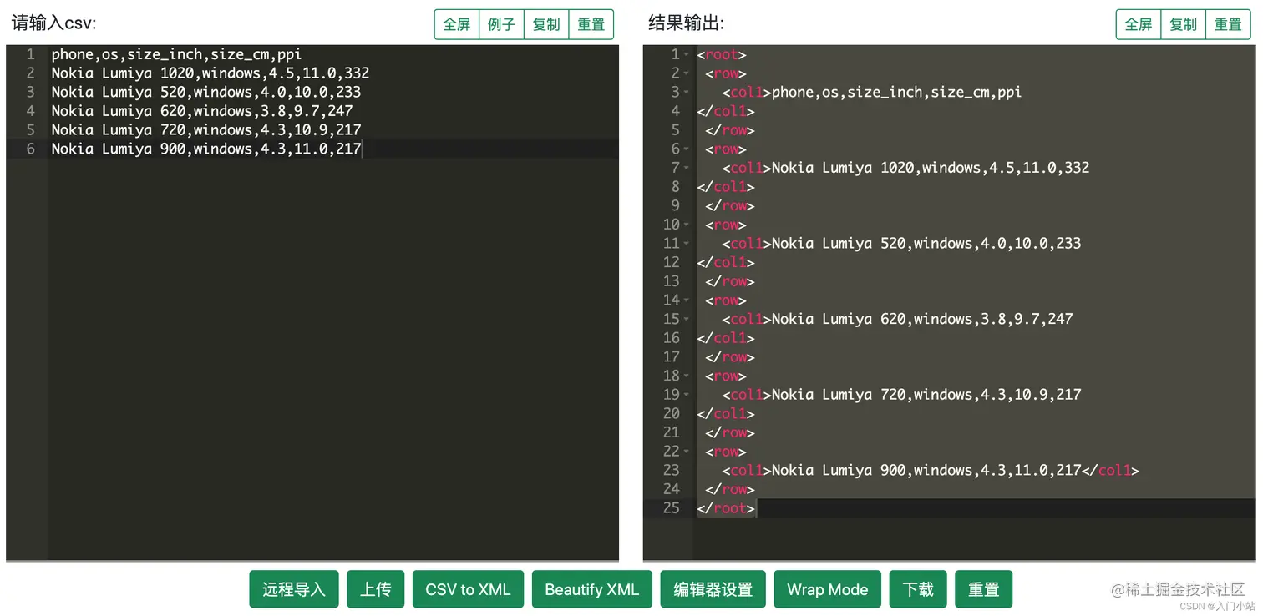Click the 上传 upload button
Image resolution: width=1263 pixels, height=616 pixels.
point(375,589)
